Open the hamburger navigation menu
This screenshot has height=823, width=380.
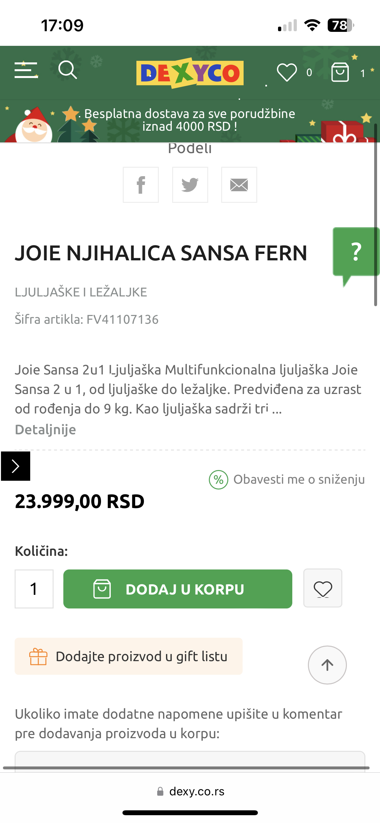[26, 70]
